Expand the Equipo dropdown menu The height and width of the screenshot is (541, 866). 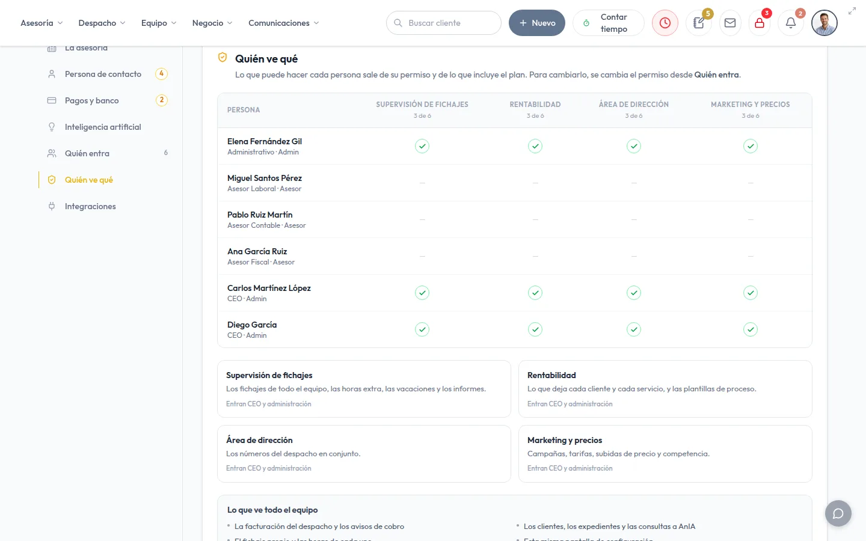tap(159, 23)
